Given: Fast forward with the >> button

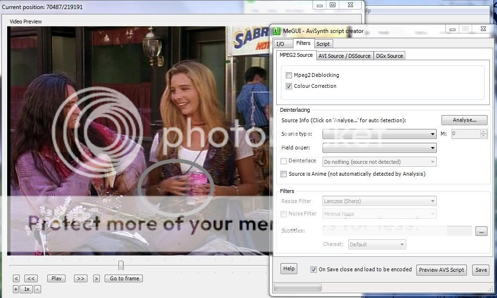Looking at the screenshot, I should (80, 278).
